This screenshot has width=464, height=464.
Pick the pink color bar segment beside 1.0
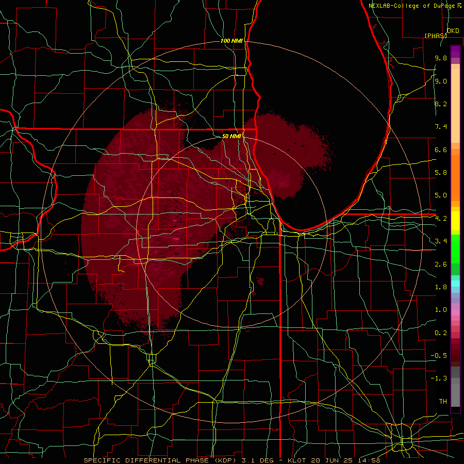tap(455, 312)
